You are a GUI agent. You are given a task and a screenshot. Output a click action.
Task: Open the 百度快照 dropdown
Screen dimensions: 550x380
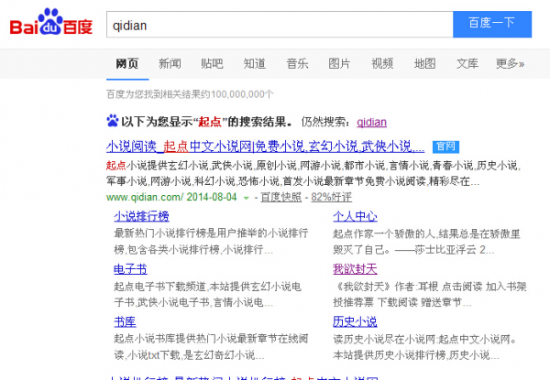[283, 197]
